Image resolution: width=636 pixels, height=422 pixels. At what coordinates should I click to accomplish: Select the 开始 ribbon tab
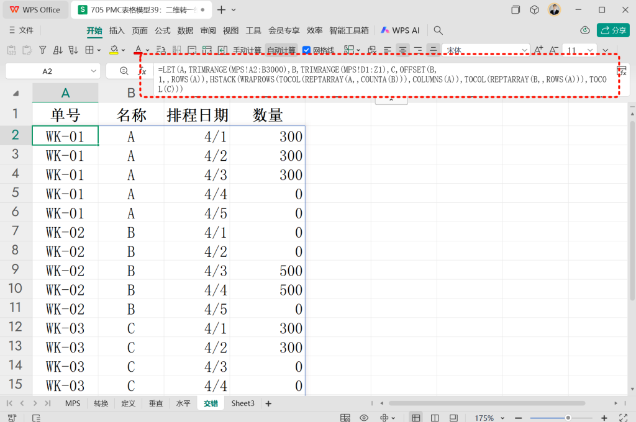tap(94, 30)
